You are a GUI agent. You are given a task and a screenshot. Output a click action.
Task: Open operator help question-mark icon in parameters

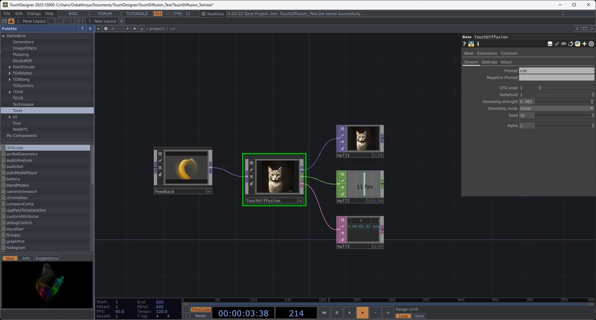coord(464,44)
